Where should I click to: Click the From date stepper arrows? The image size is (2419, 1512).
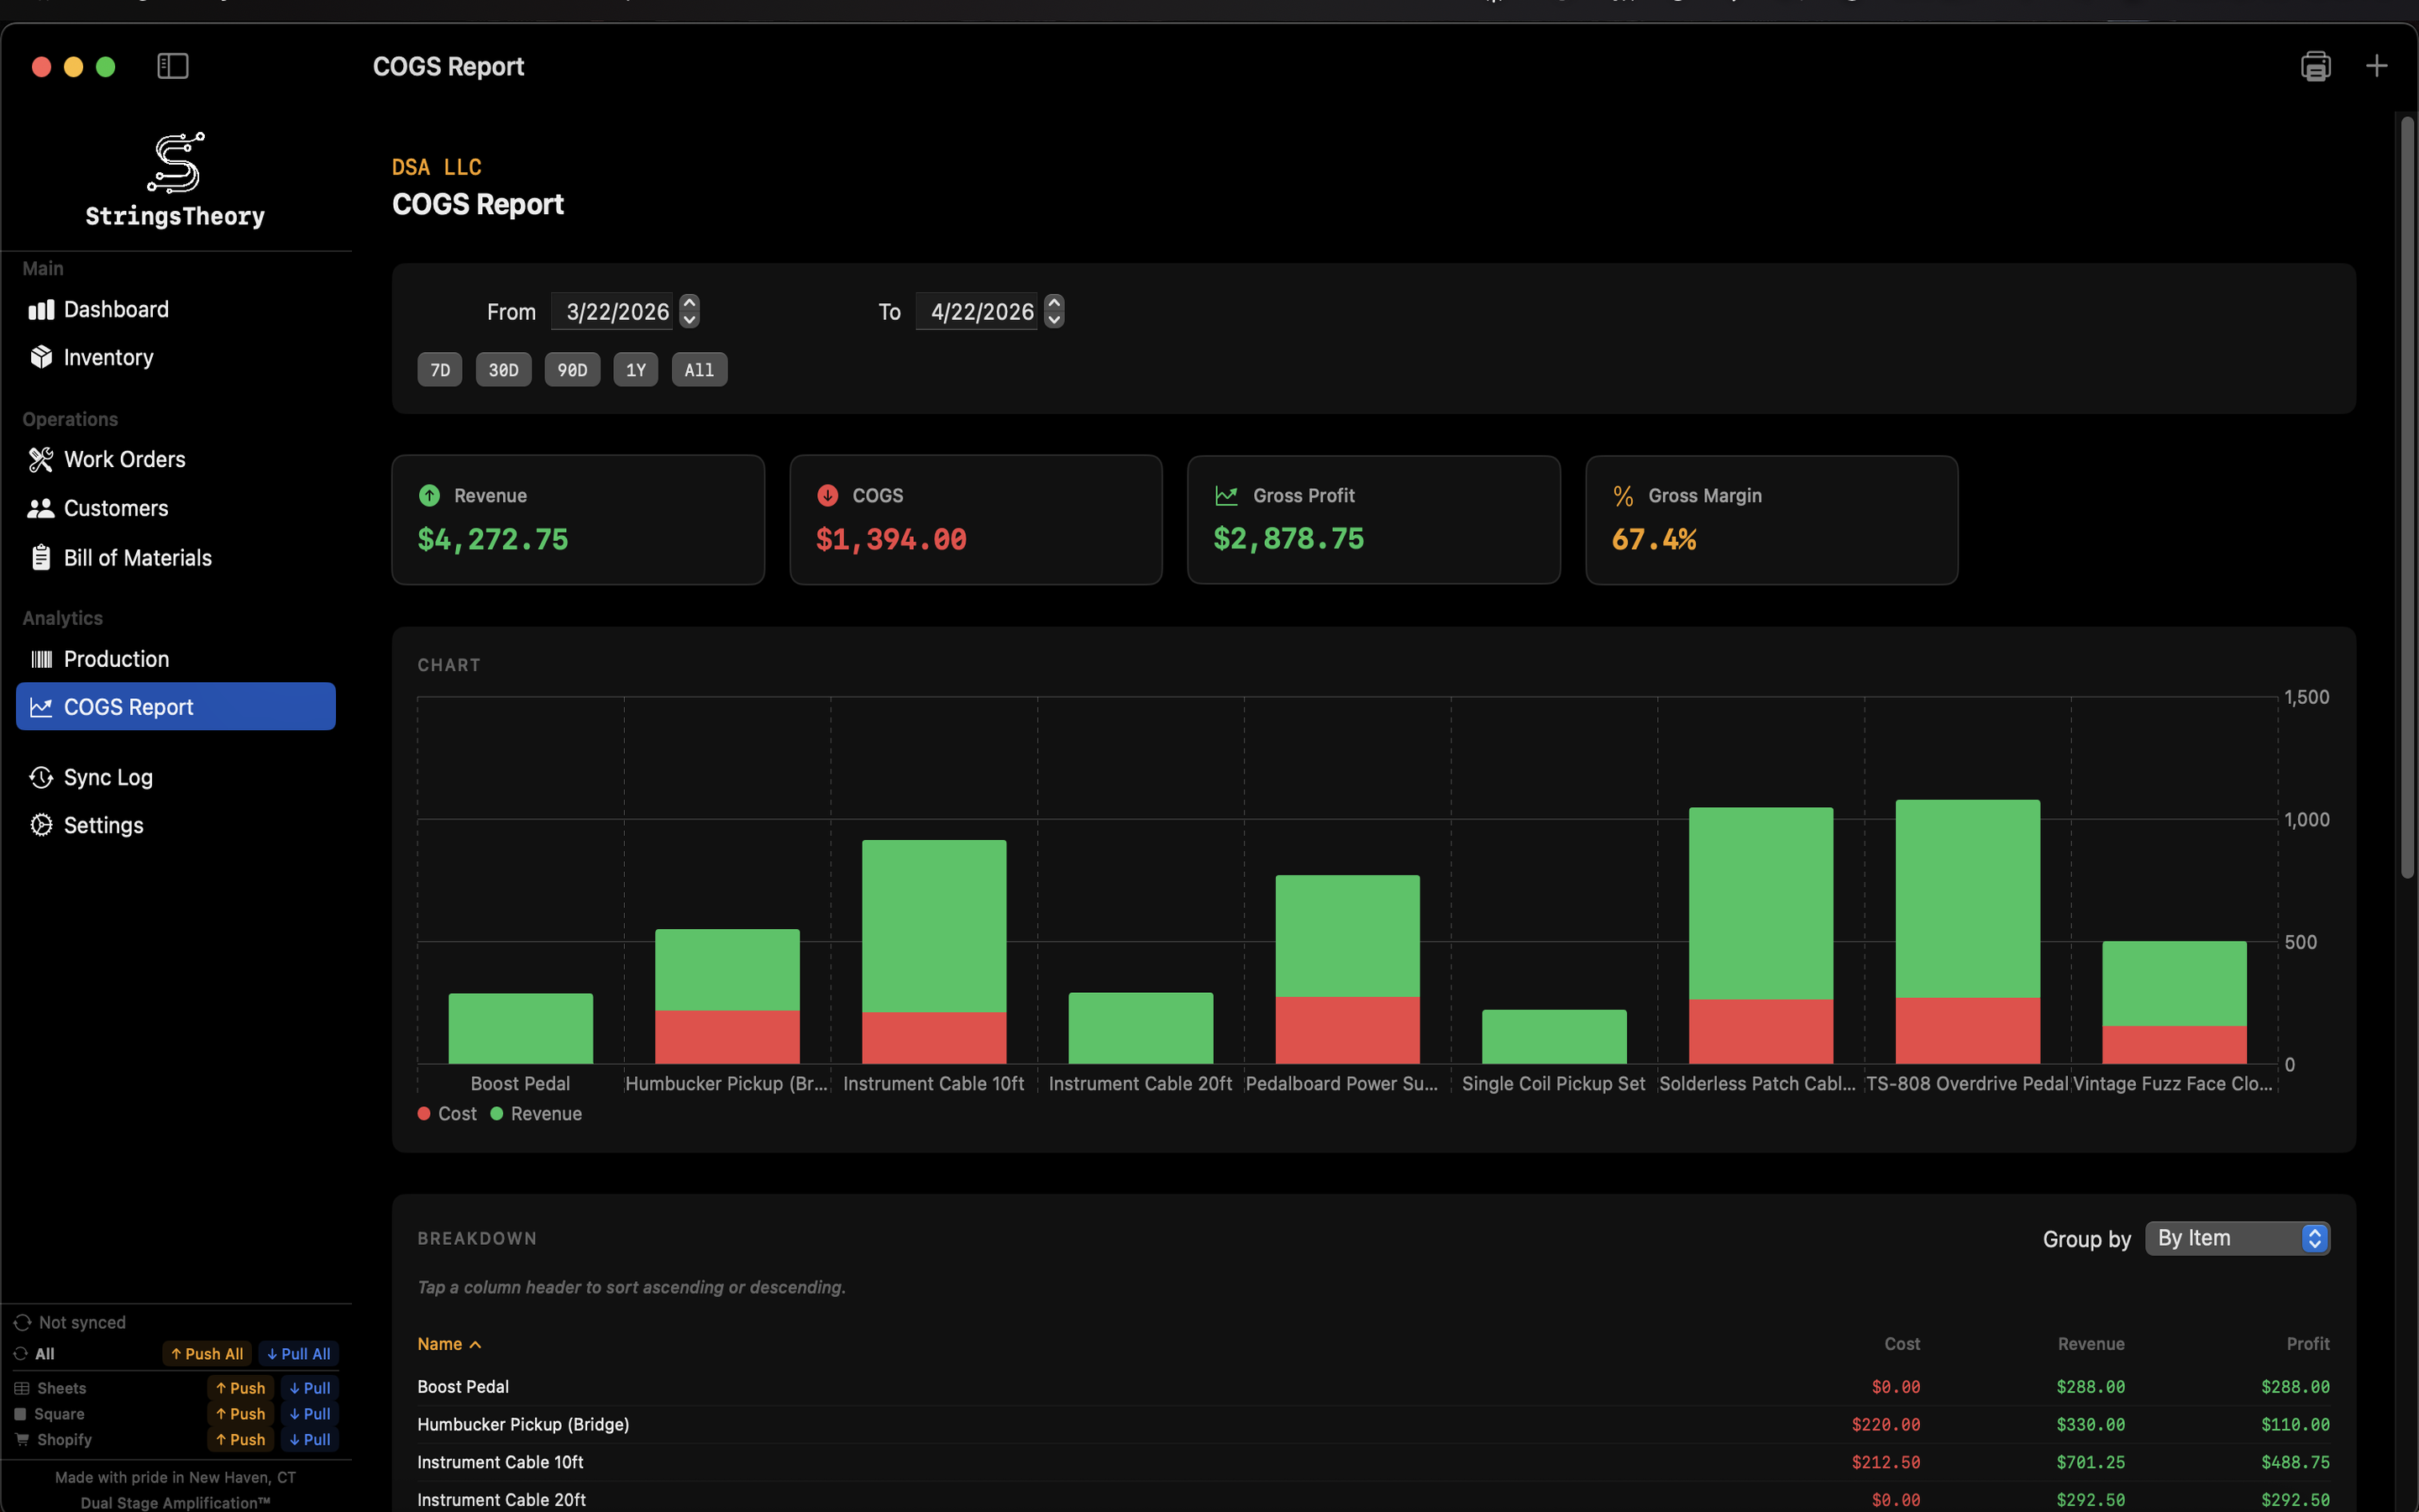click(x=690, y=311)
